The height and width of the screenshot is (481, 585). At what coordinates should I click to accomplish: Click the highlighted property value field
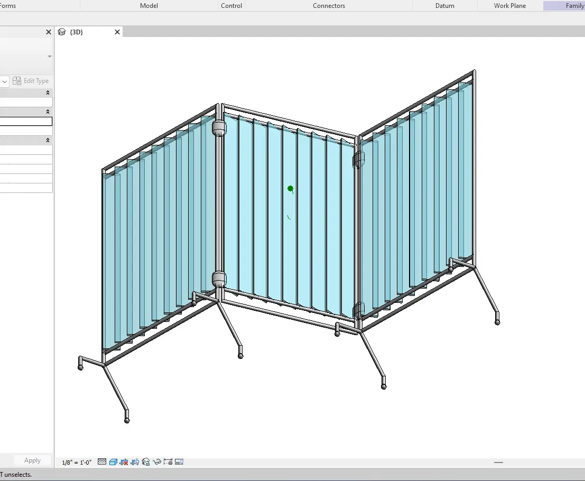pos(26,122)
